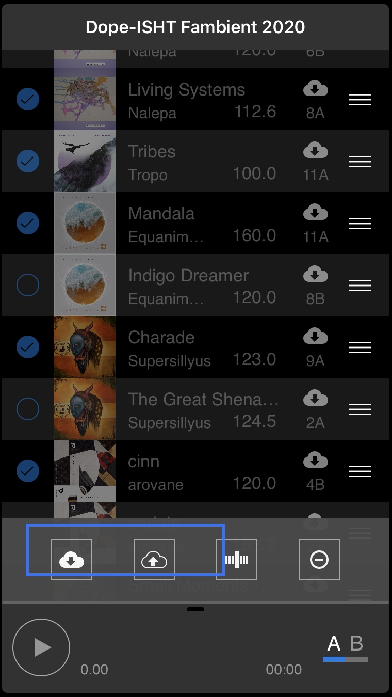This screenshot has width=392, height=697.
Task: Tap the reorder handle for the cinn track
Action: point(360,471)
